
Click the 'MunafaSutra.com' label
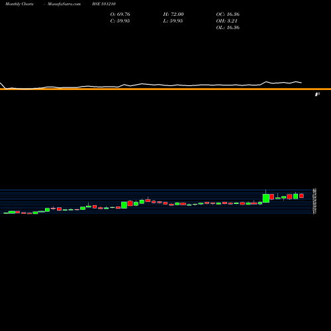[x=64, y=4]
